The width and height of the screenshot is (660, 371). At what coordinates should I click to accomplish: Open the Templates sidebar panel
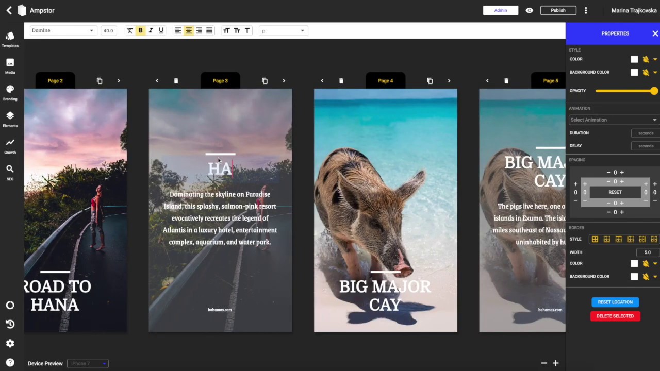click(10, 39)
